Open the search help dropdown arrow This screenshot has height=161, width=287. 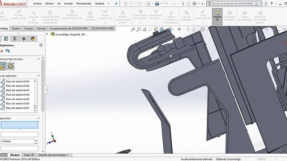261,4
